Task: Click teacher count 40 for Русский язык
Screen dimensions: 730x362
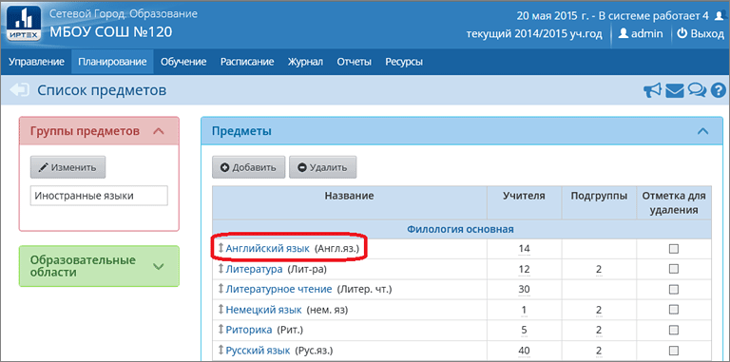Action: [x=525, y=350]
